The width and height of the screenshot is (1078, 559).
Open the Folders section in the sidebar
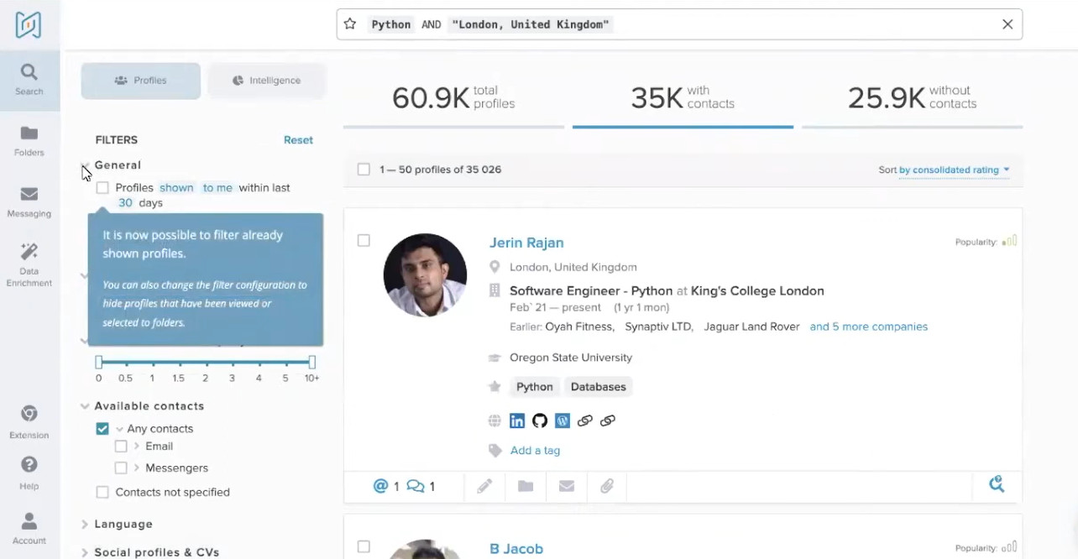pyautogui.click(x=29, y=139)
